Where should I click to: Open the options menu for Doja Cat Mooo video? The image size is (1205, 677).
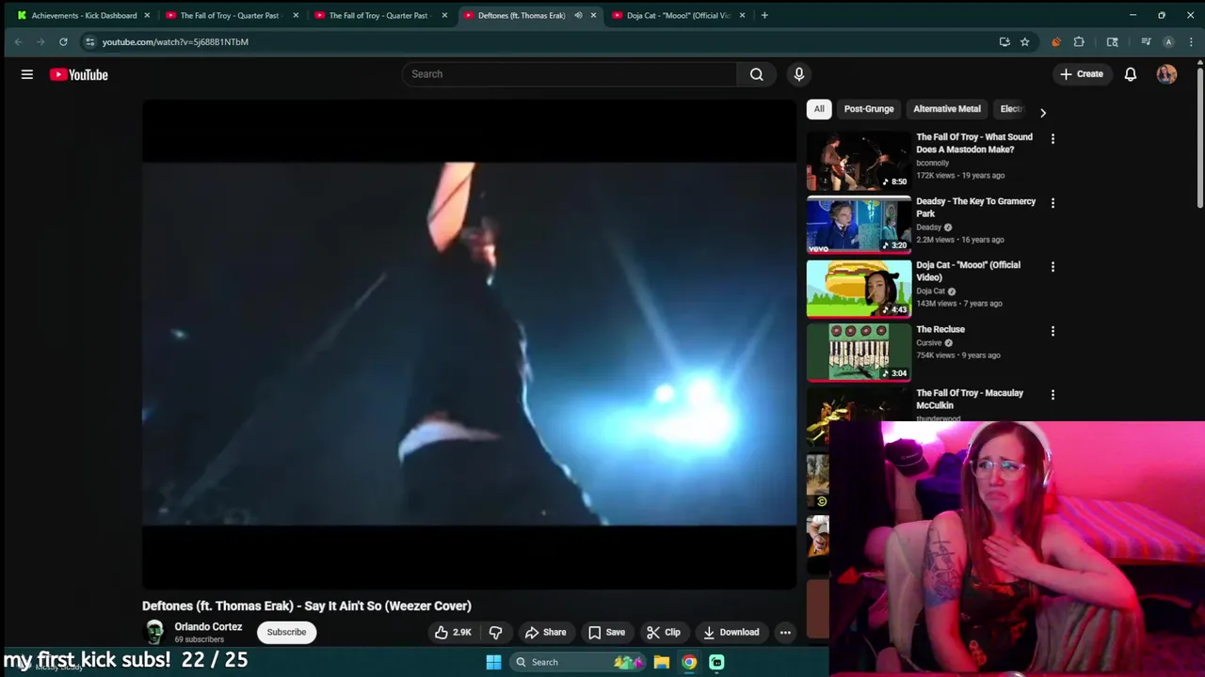(1052, 267)
